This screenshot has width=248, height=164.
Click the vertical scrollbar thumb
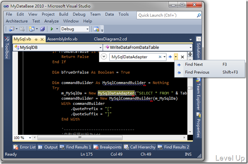tap(190, 88)
